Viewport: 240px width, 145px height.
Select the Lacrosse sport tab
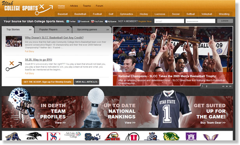click(160, 14)
